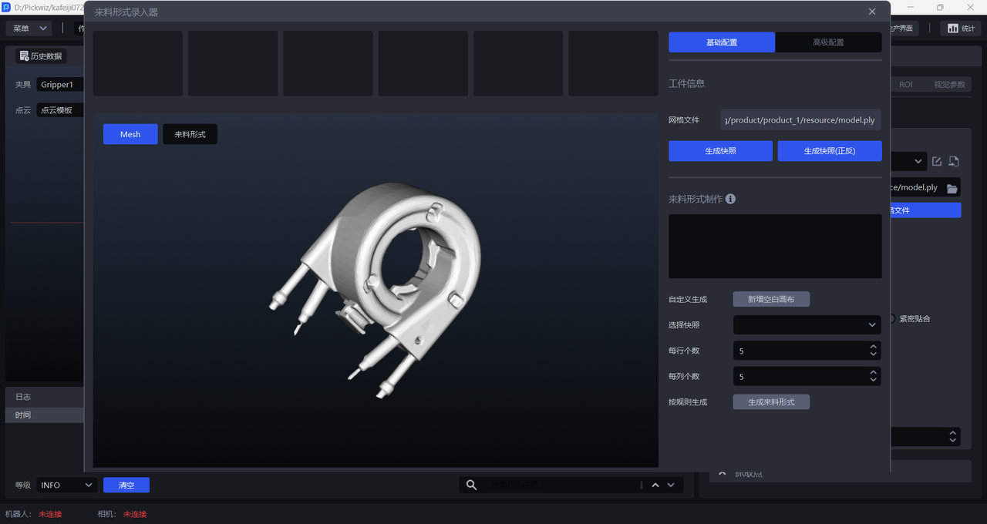The width and height of the screenshot is (987, 524).
Task: Click the 统计 statistics chart icon
Action: click(x=953, y=29)
